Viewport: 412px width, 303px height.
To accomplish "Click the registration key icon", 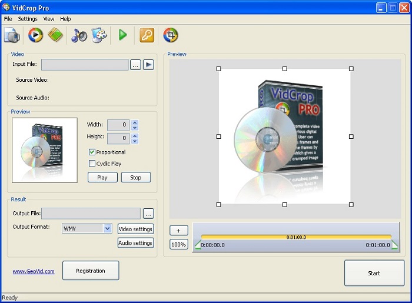I will [147, 35].
